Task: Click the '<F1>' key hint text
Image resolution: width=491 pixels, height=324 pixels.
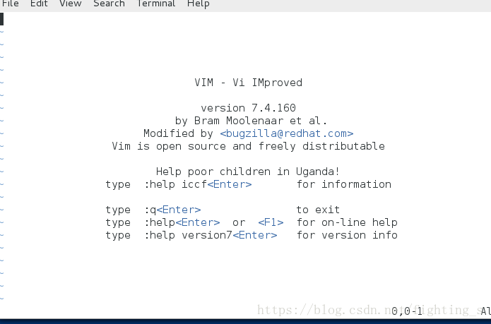Action: tap(271, 222)
